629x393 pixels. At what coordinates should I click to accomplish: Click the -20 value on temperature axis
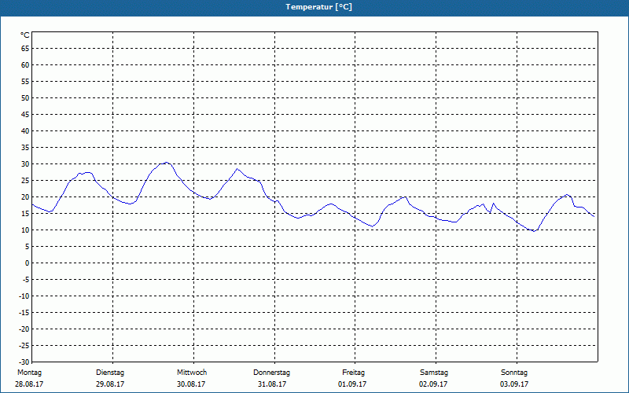(x=24, y=329)
